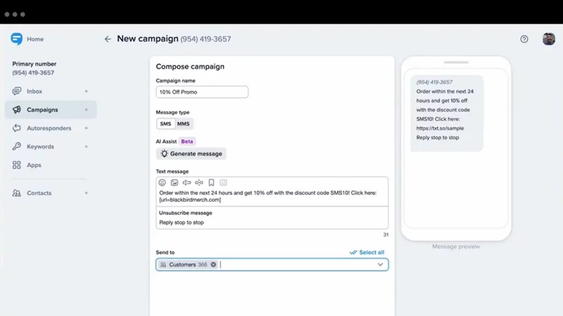The height and width of the screenshot is (316, 563).
Task: Insert a custom field placeholder
Action: coord(187,183)
